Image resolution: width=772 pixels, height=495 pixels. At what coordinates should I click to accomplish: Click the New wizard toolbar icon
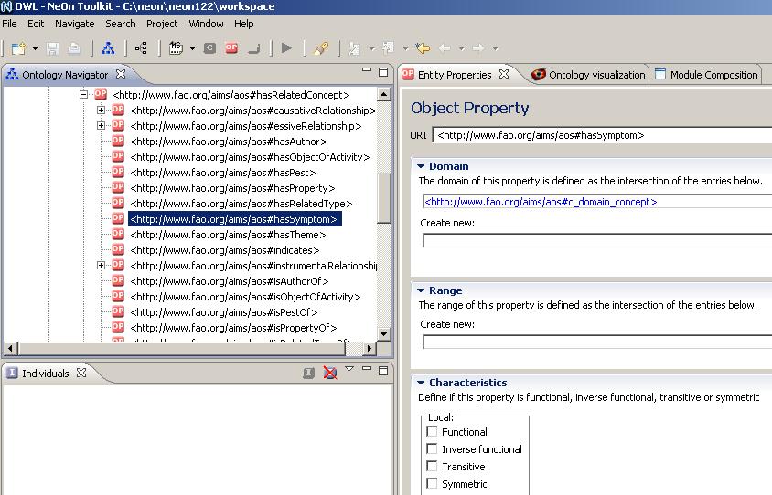coord(18,48)
